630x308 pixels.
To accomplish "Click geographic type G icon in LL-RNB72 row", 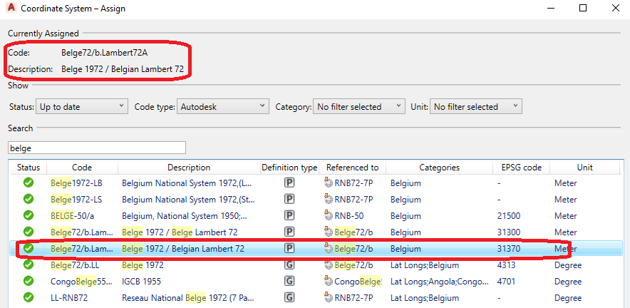I will (x=289, y=297).
